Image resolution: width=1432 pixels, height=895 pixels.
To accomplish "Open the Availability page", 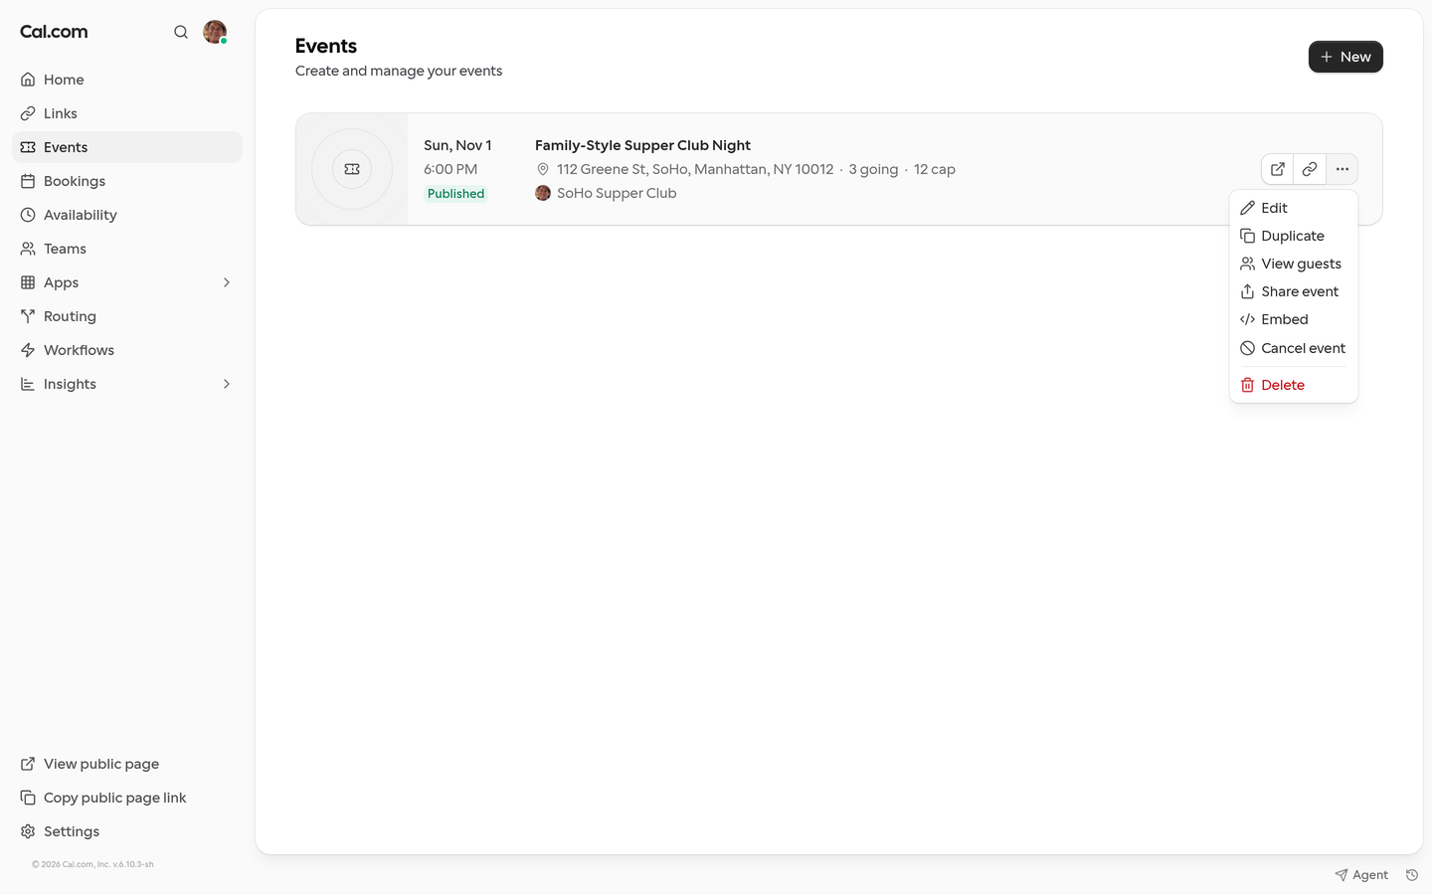I will point(127,215).
